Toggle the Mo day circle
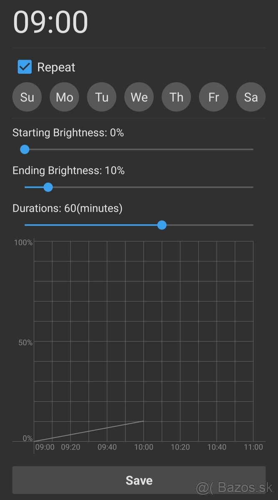The width and height of the screenshot is (278, 500). (64, 97)
